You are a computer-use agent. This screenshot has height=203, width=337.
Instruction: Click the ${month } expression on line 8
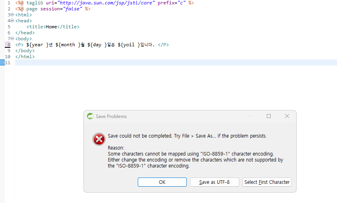click(68, 45)
